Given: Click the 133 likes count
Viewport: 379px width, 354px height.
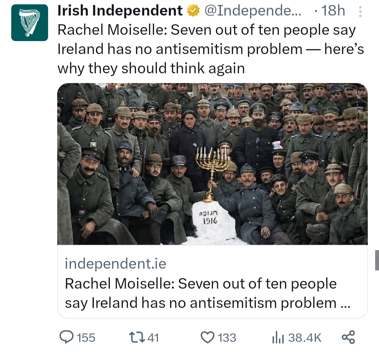Looking at the screenshot, I should pos(227,337).
